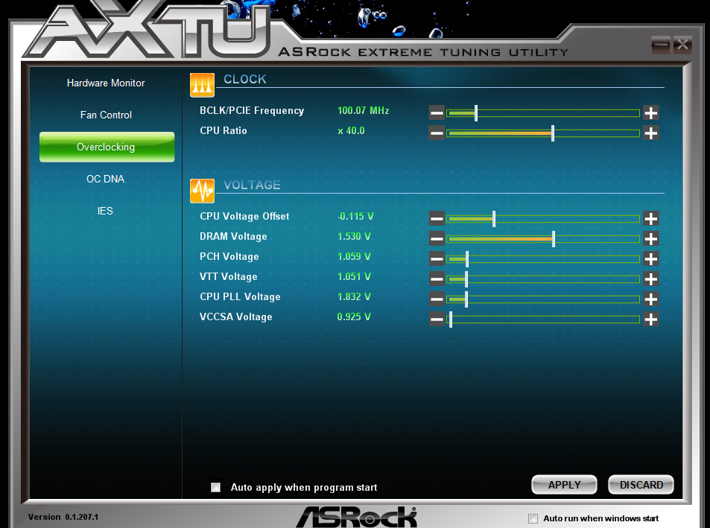The width and height of the screenshot is (710, 528).
Task: Click the 1.051 V VTT value
Action: point(354,276)
